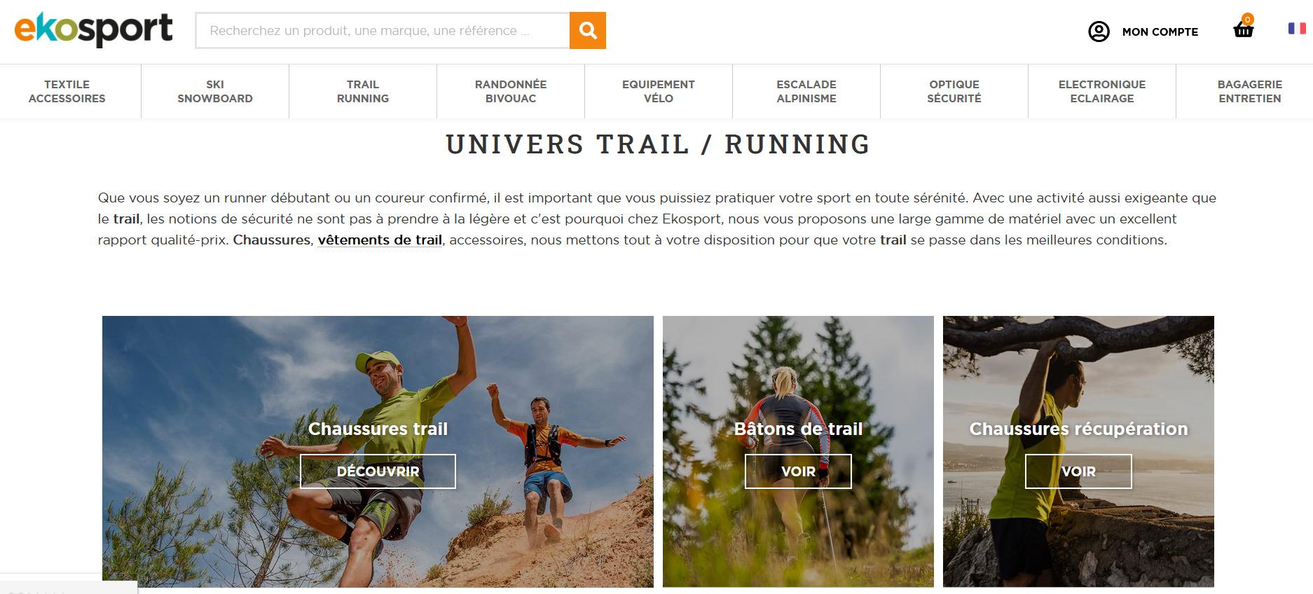Image resolution: width=1313 pixels, height=594 pixels.
Task: Open the Randonnée Bivouac menu
Action: [511, 91]
